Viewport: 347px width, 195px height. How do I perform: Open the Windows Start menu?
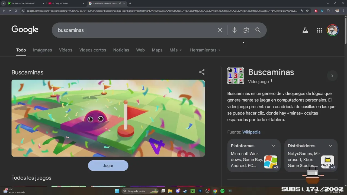117,191
